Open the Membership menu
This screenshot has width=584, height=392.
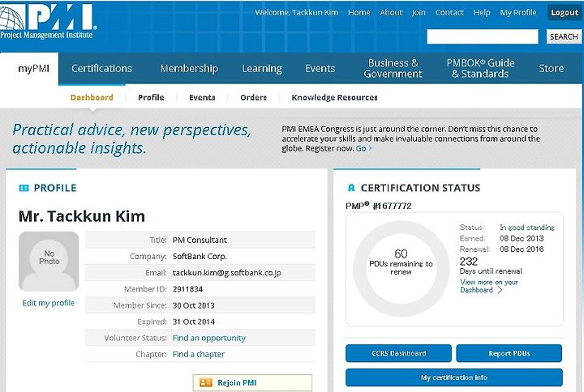click(x=189, y=68)
